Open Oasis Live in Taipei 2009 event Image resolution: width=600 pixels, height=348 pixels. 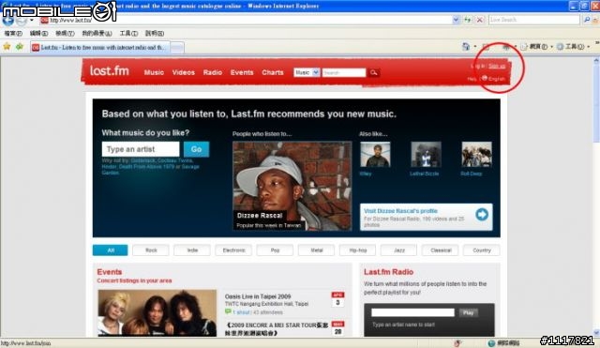tap(258, 296)
